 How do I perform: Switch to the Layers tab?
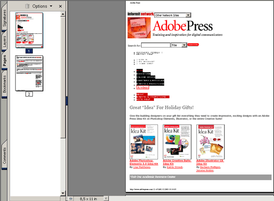[4, 41]
